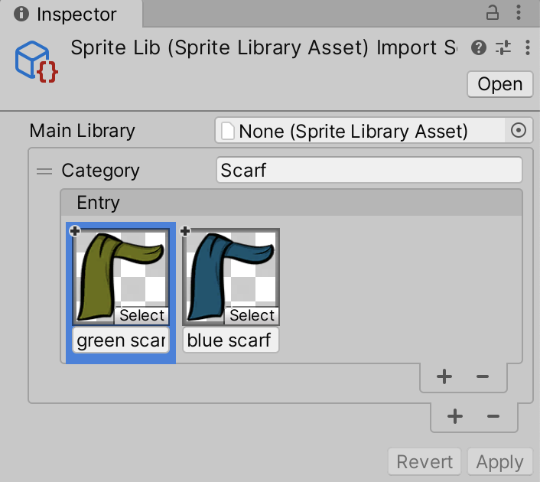
Task: Click the blue scarf label field
Action: 230,340
